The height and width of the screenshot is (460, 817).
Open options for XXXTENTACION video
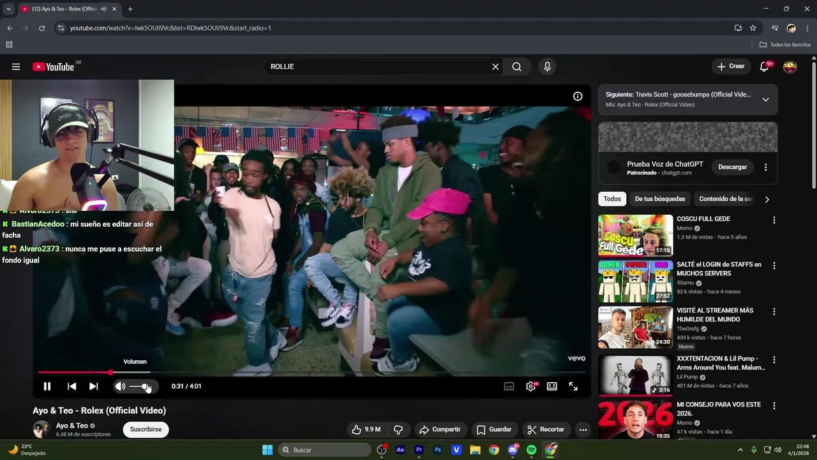(774, 360)
